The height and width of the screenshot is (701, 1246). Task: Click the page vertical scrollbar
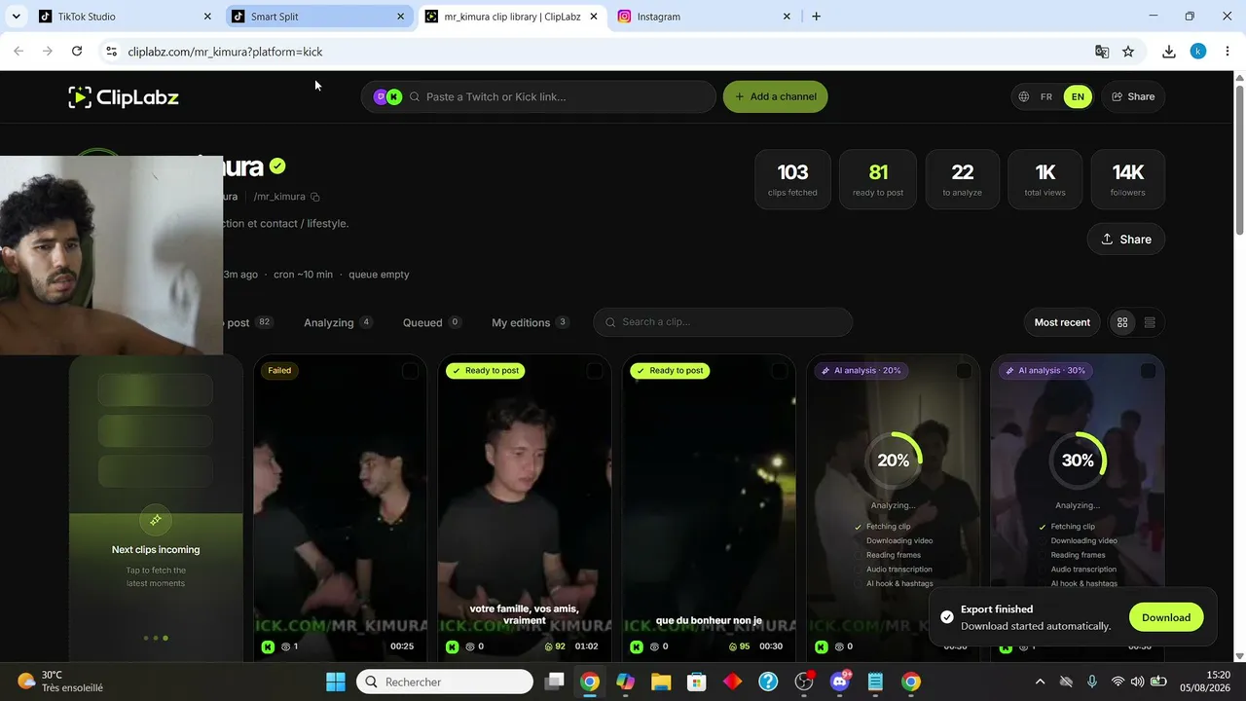click(x=1239, y=161)
